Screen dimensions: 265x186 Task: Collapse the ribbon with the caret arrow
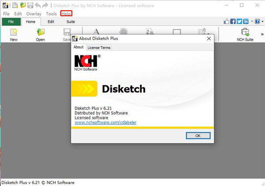point(252,22)
